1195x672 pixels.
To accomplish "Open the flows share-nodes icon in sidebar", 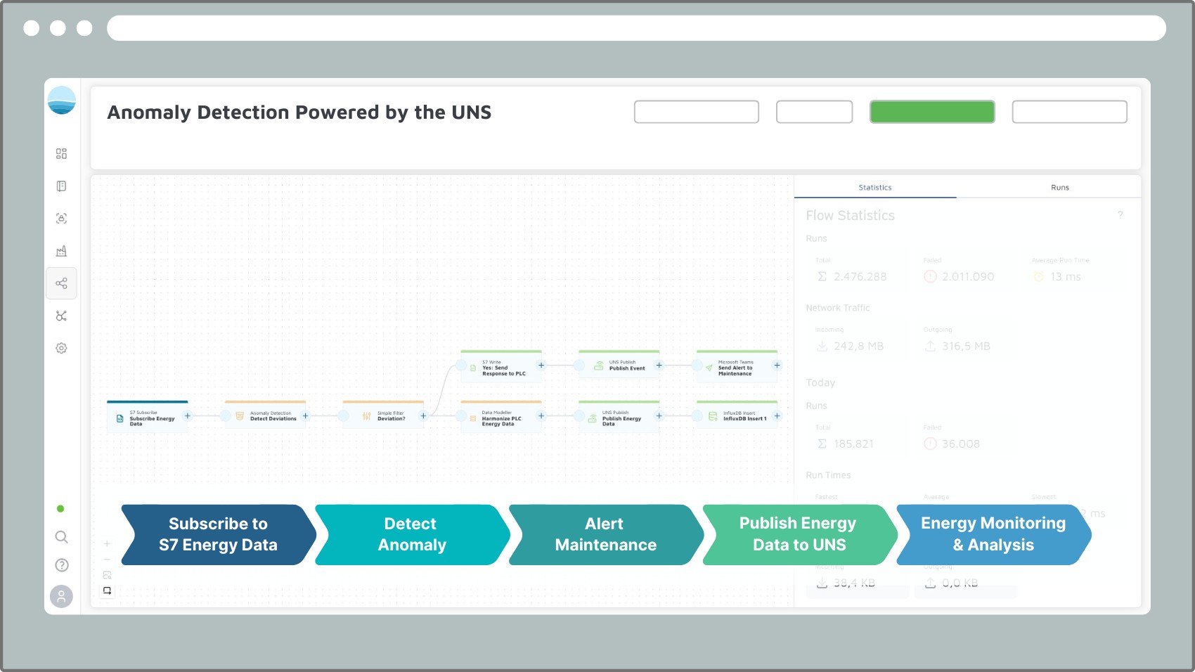I will click(x=61, y=283).
